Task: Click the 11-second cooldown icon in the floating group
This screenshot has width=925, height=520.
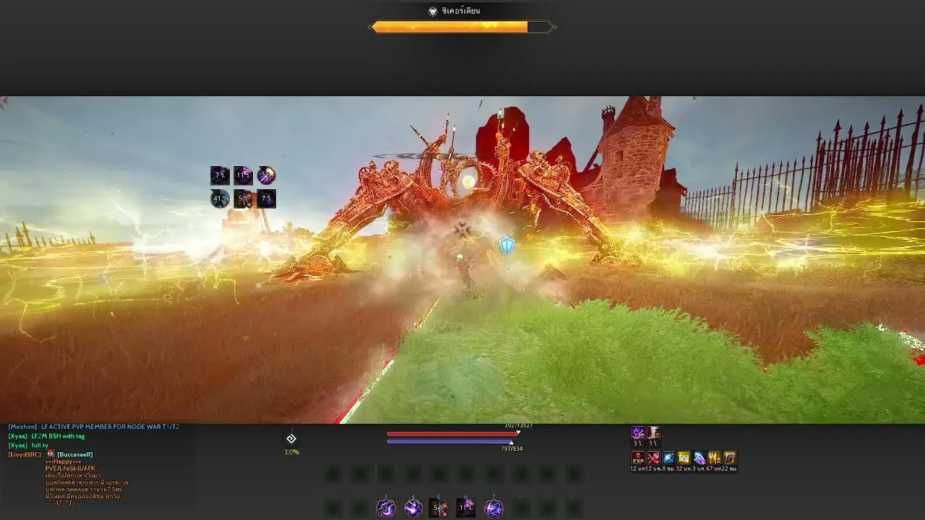Action: pyautogui.click(x=243, y=175)
